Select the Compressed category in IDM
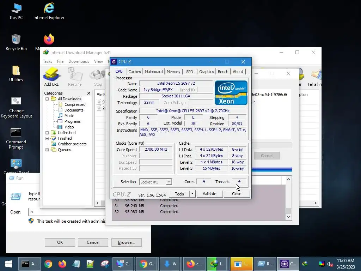 coord(75,104)
